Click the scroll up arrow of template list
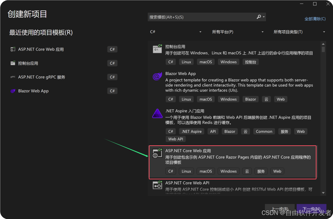Image resolution: width=333 pixels, height=219 pixels. [323, 44]
